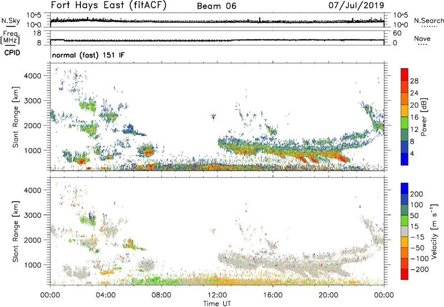Click the '04:00' time axis tick label

pyautogui.click(x=106, y=295)
